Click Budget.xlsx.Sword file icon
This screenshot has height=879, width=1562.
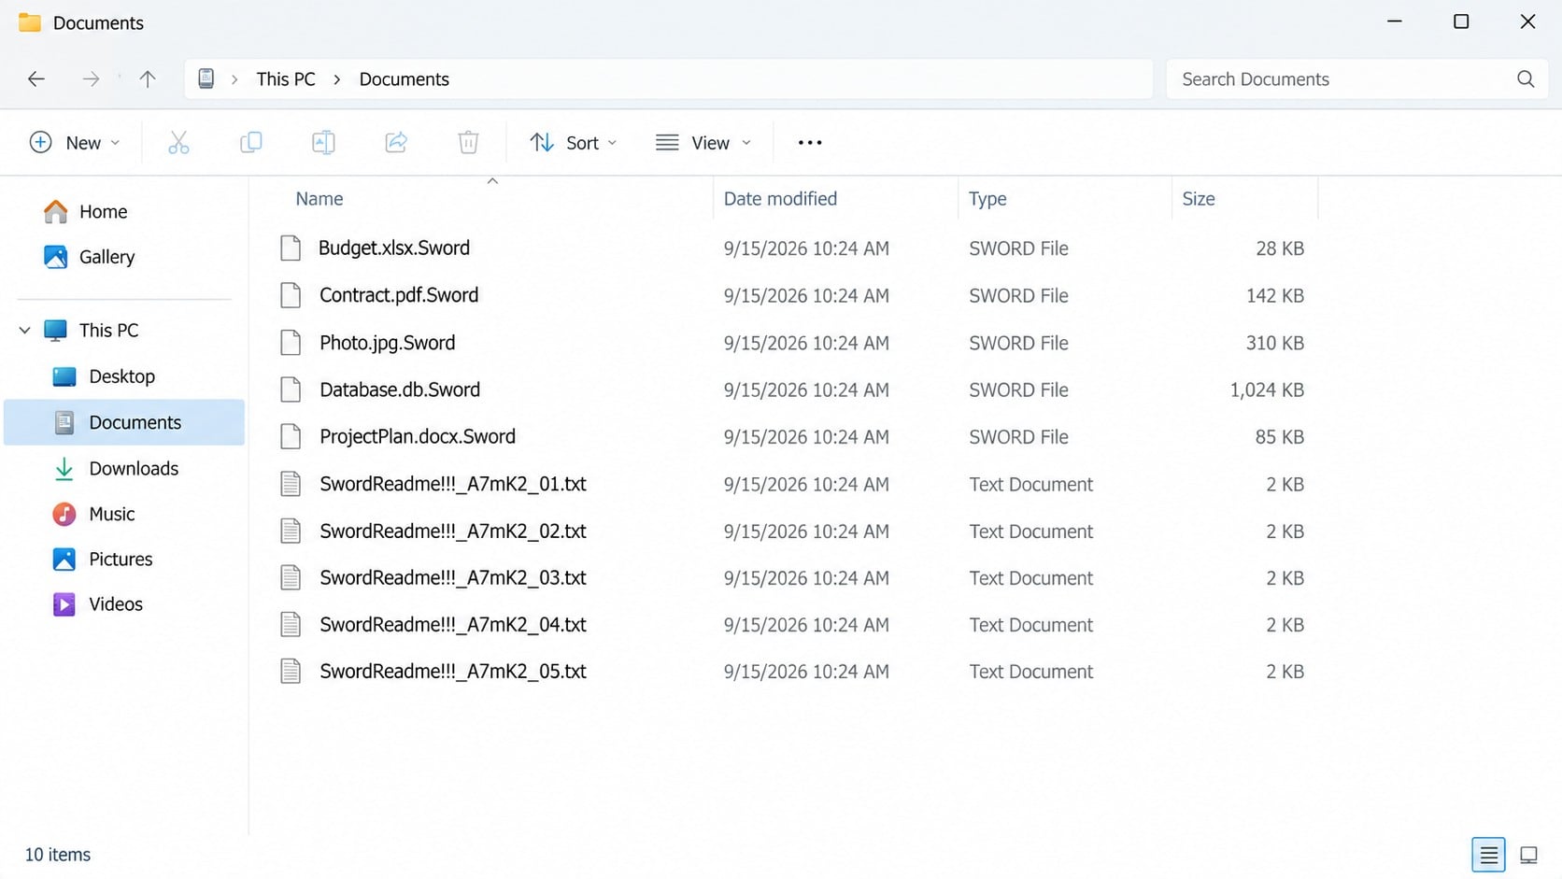291,248
